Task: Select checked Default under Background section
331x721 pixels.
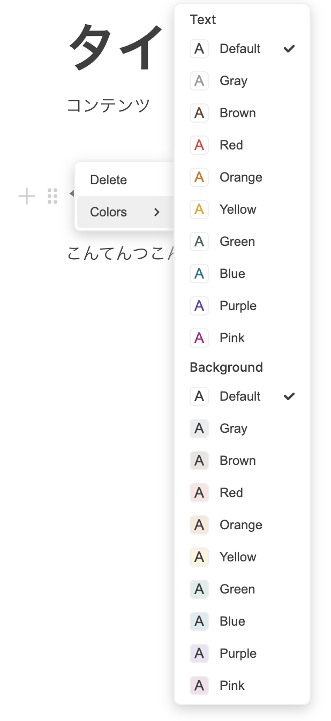Action: coord(240,396)
